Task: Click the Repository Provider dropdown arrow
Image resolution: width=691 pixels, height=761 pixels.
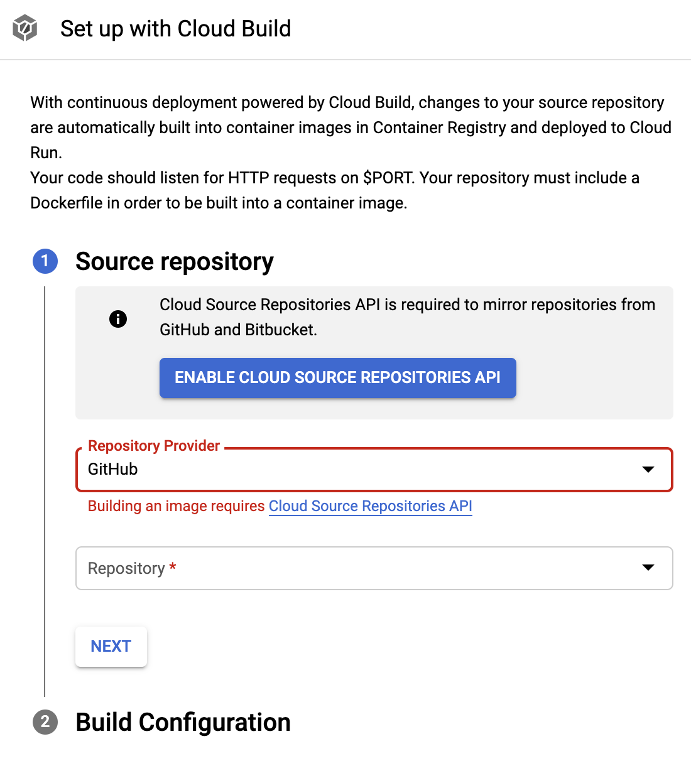Action: pos(648,470)
